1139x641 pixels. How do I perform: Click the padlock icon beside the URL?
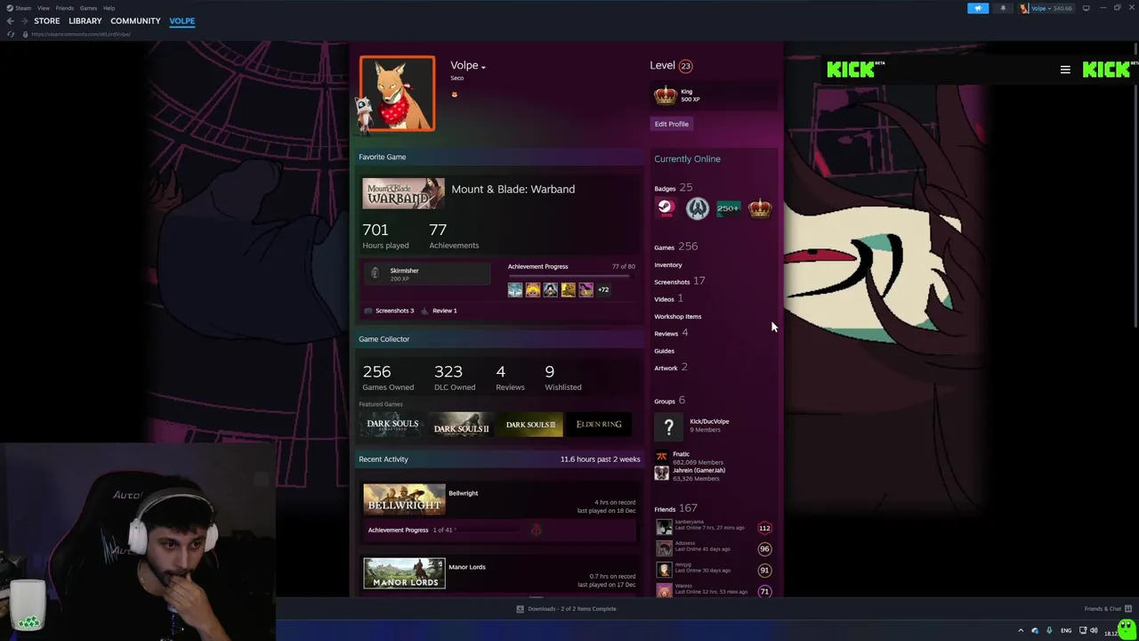tap(25, 34)
